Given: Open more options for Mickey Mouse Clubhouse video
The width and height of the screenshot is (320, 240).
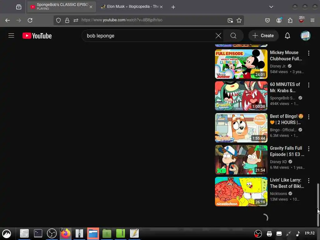Looking at the screenshot, I should tap(308, 53).
